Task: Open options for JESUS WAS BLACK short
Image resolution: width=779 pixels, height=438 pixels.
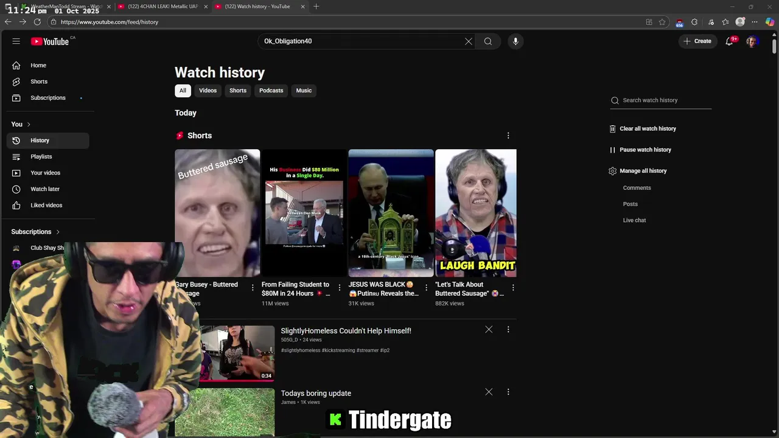Action: point(426,287)
